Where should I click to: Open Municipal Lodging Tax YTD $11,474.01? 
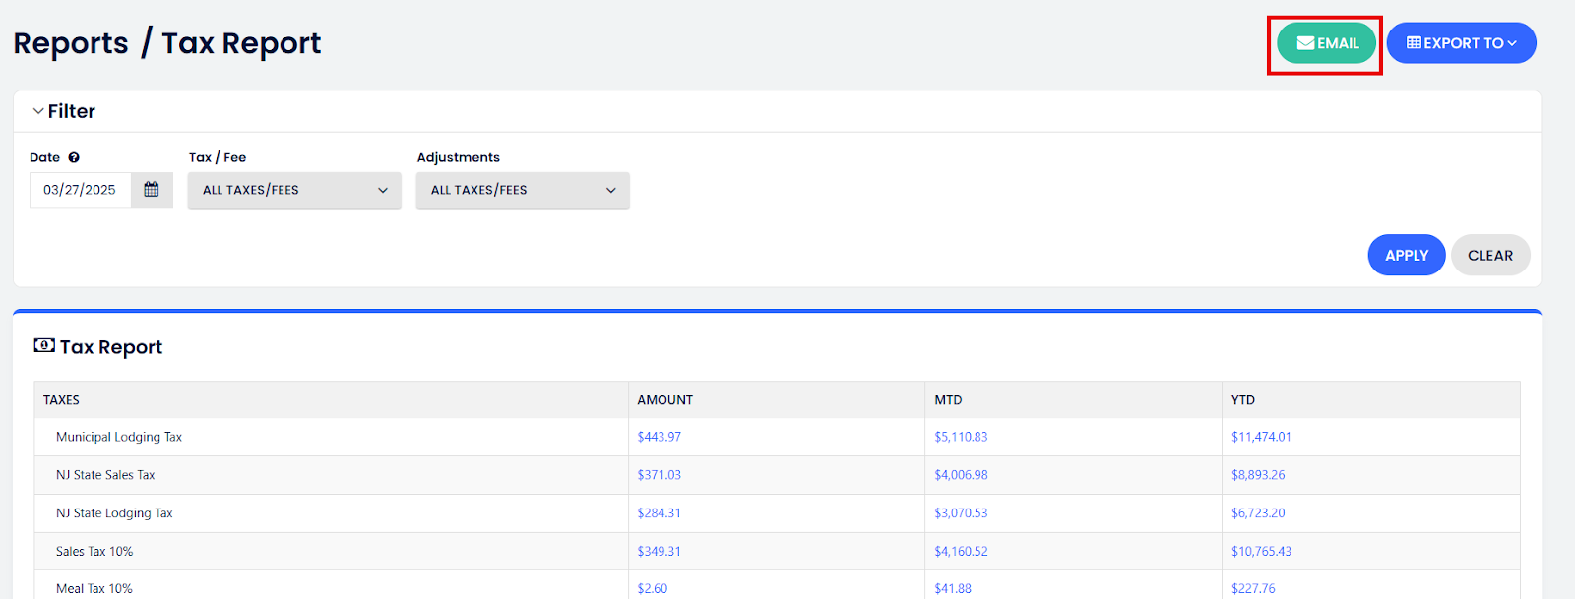1260,437
